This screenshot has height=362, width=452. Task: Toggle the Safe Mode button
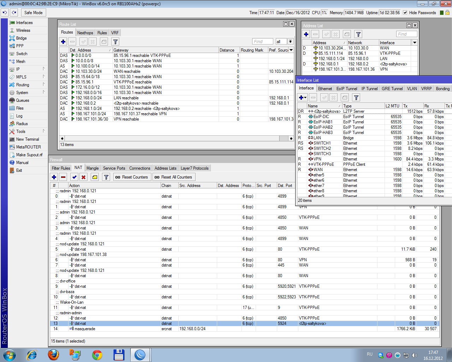pos(33,12)
